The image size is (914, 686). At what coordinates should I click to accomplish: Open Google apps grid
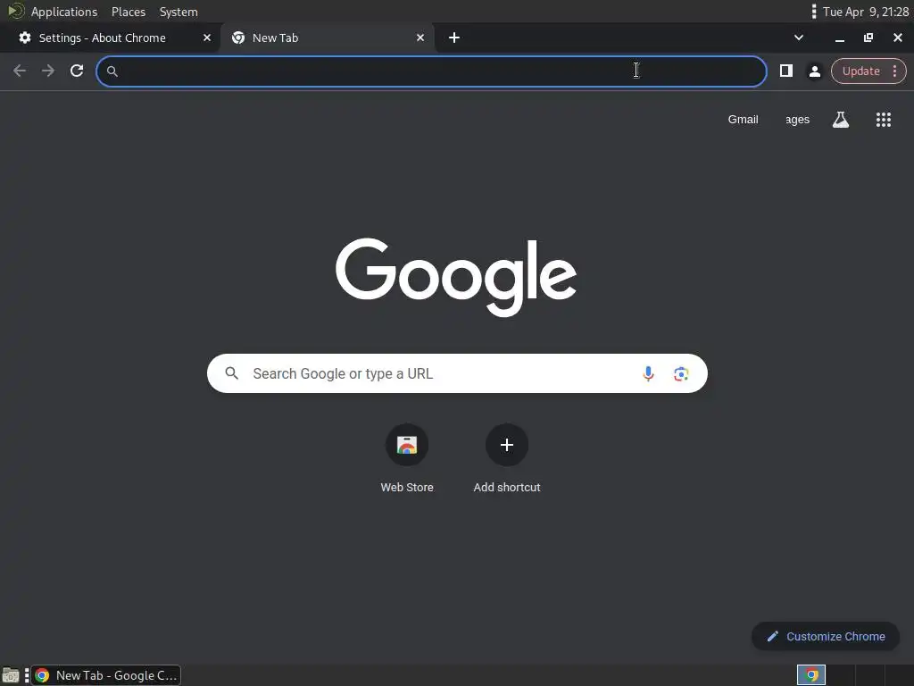[x=883, y=120]
